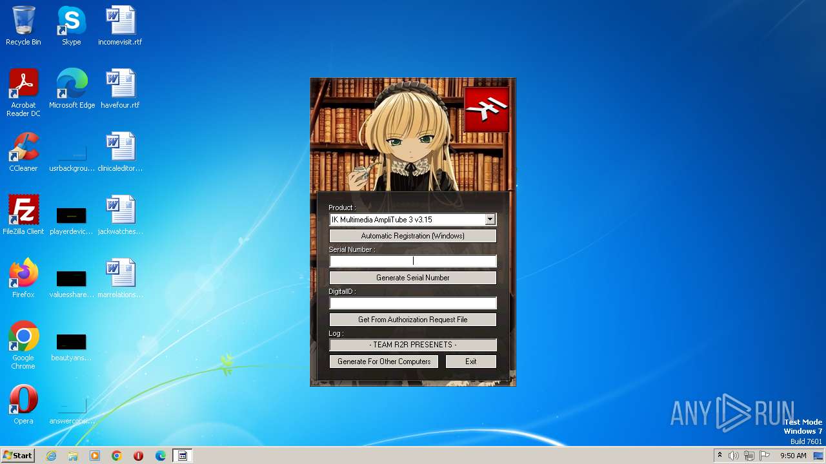The height and width of the screenshot is (464, 826).
Task: Click Generate Serial Number button
Action: click(413, 278)
